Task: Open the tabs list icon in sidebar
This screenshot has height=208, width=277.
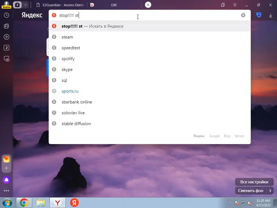Action: pos(6,26)
